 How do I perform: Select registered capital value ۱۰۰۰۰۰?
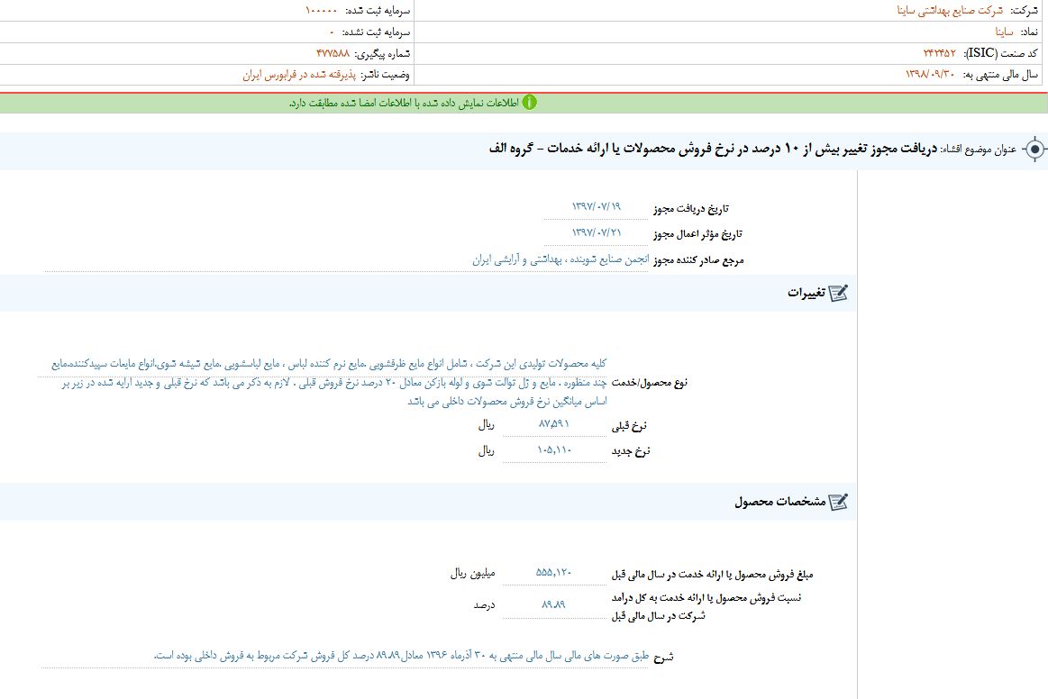(321, 11)
